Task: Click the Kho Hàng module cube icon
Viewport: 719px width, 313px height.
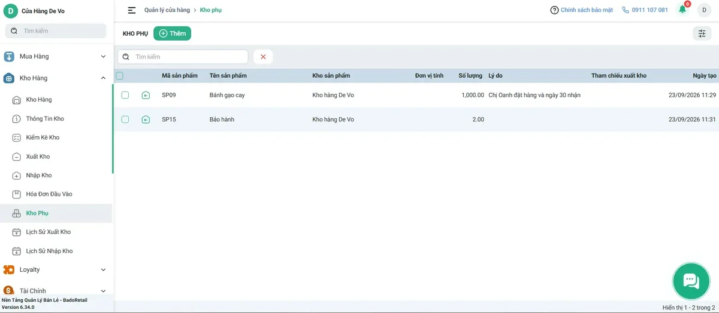Action: pyautogui.click(x=9, y=78)
